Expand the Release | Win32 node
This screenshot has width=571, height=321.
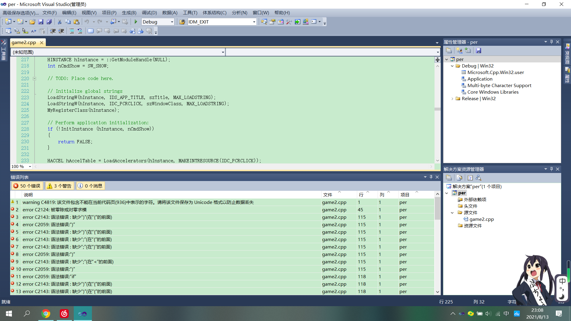453,98
